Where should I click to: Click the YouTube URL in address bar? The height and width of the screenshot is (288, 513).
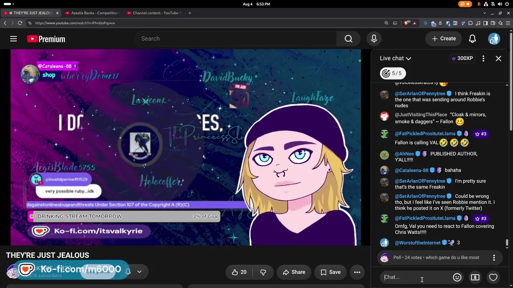75,23
